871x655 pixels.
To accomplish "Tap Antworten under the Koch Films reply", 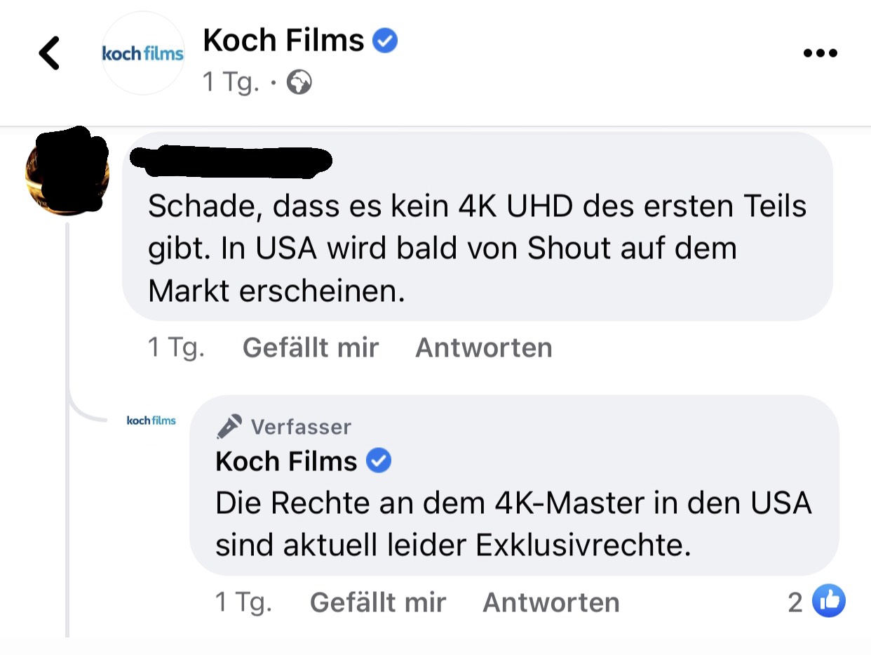I will coord(551,602).
